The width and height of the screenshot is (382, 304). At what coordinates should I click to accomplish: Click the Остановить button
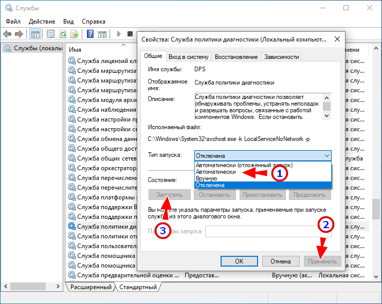click(x=214, y=195)
